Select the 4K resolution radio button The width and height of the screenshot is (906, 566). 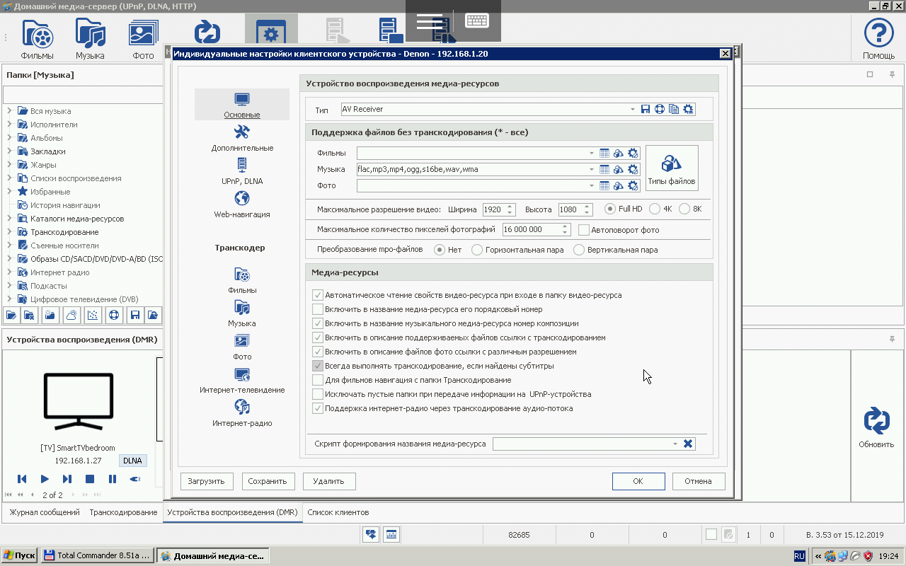[655, 209]
